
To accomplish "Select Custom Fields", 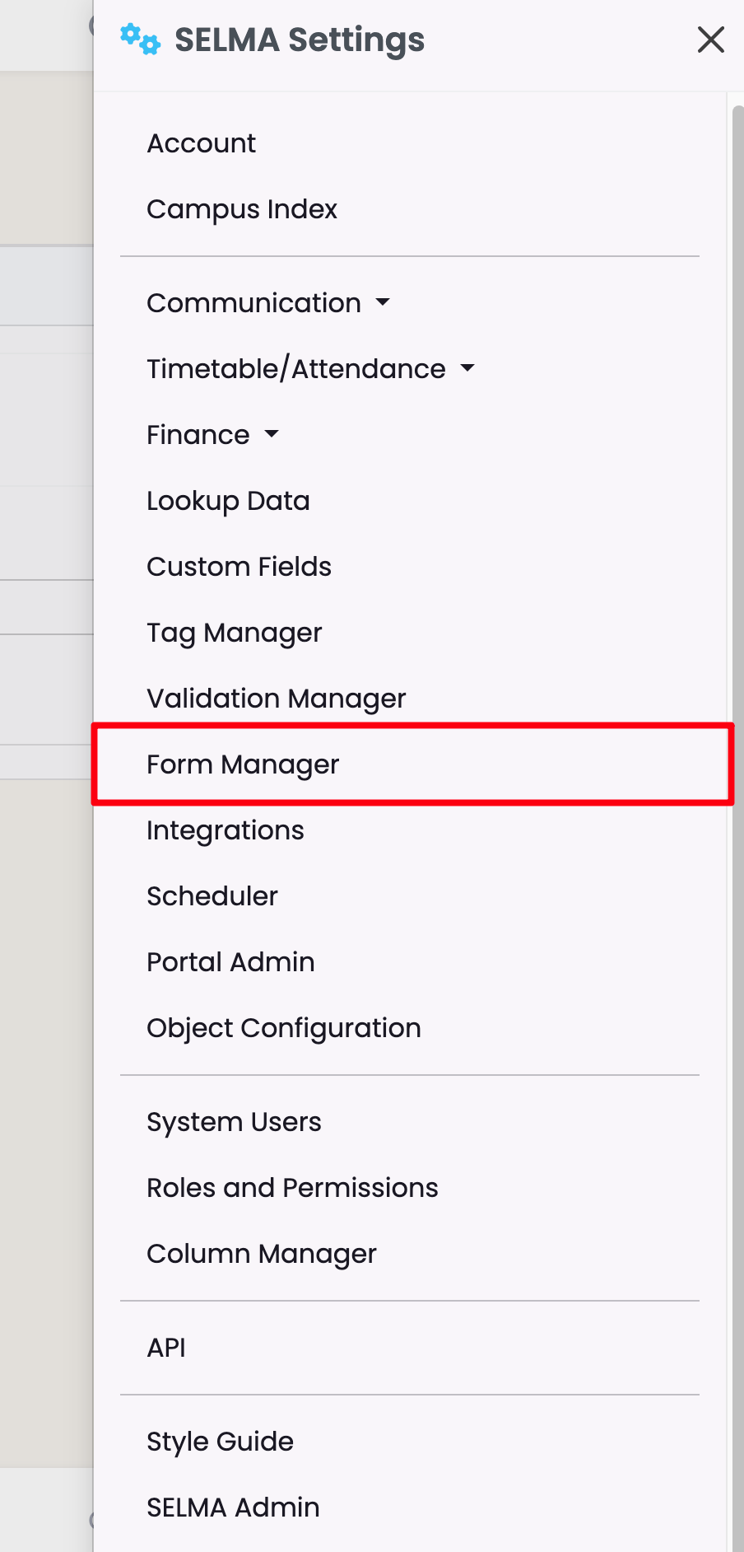I will 239,567.
